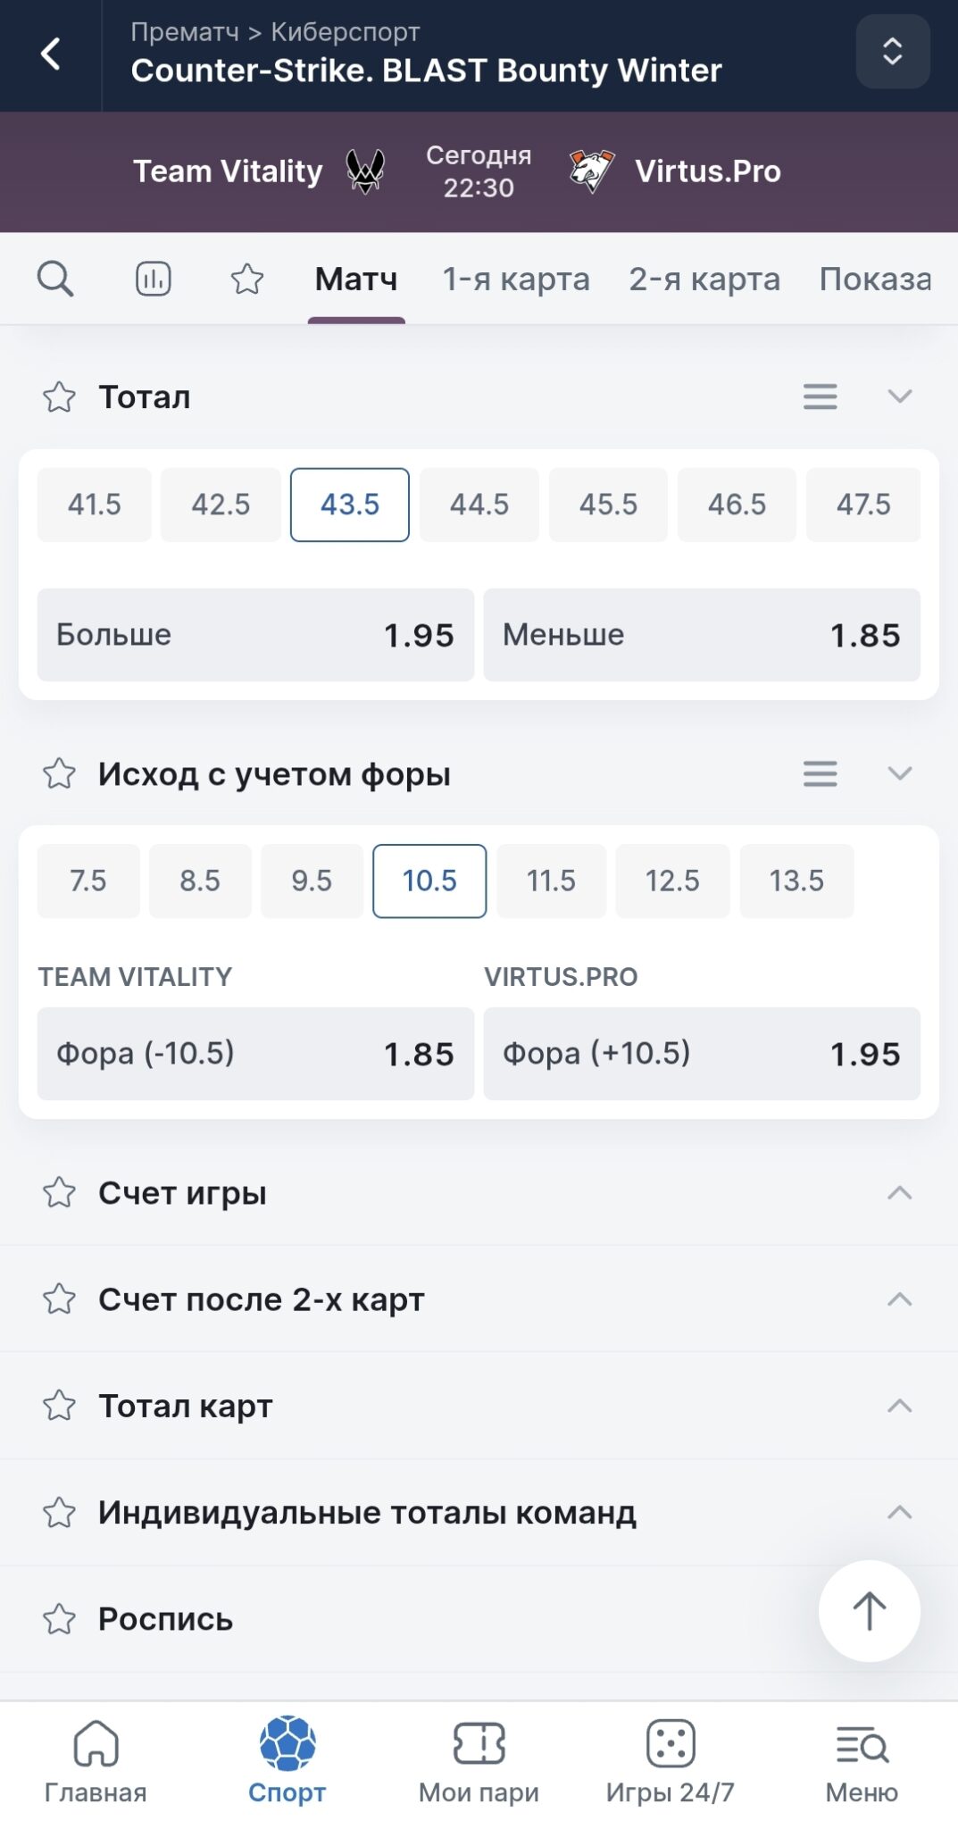Bet on Больше at 1.95
958x1829 pixels.
point(255,635)
